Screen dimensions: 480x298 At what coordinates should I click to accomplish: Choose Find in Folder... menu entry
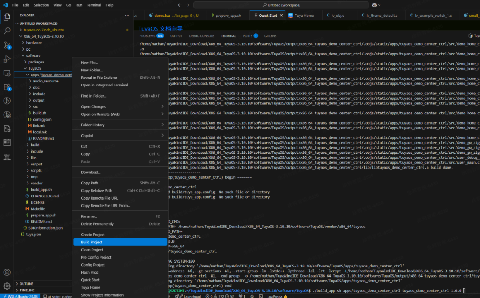tap(120, 96)
